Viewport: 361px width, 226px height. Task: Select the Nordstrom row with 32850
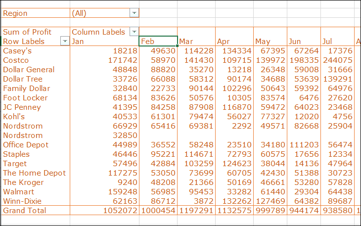[x=36, y=136]
